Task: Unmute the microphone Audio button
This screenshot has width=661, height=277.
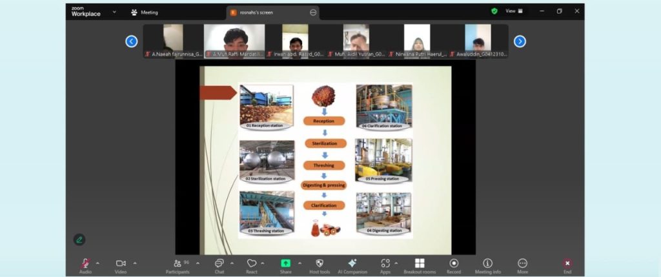Action: [x=85, y=263]
